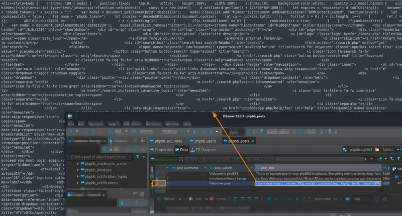Click the 'Good Afternoon everyone' post_text cell

318,179
